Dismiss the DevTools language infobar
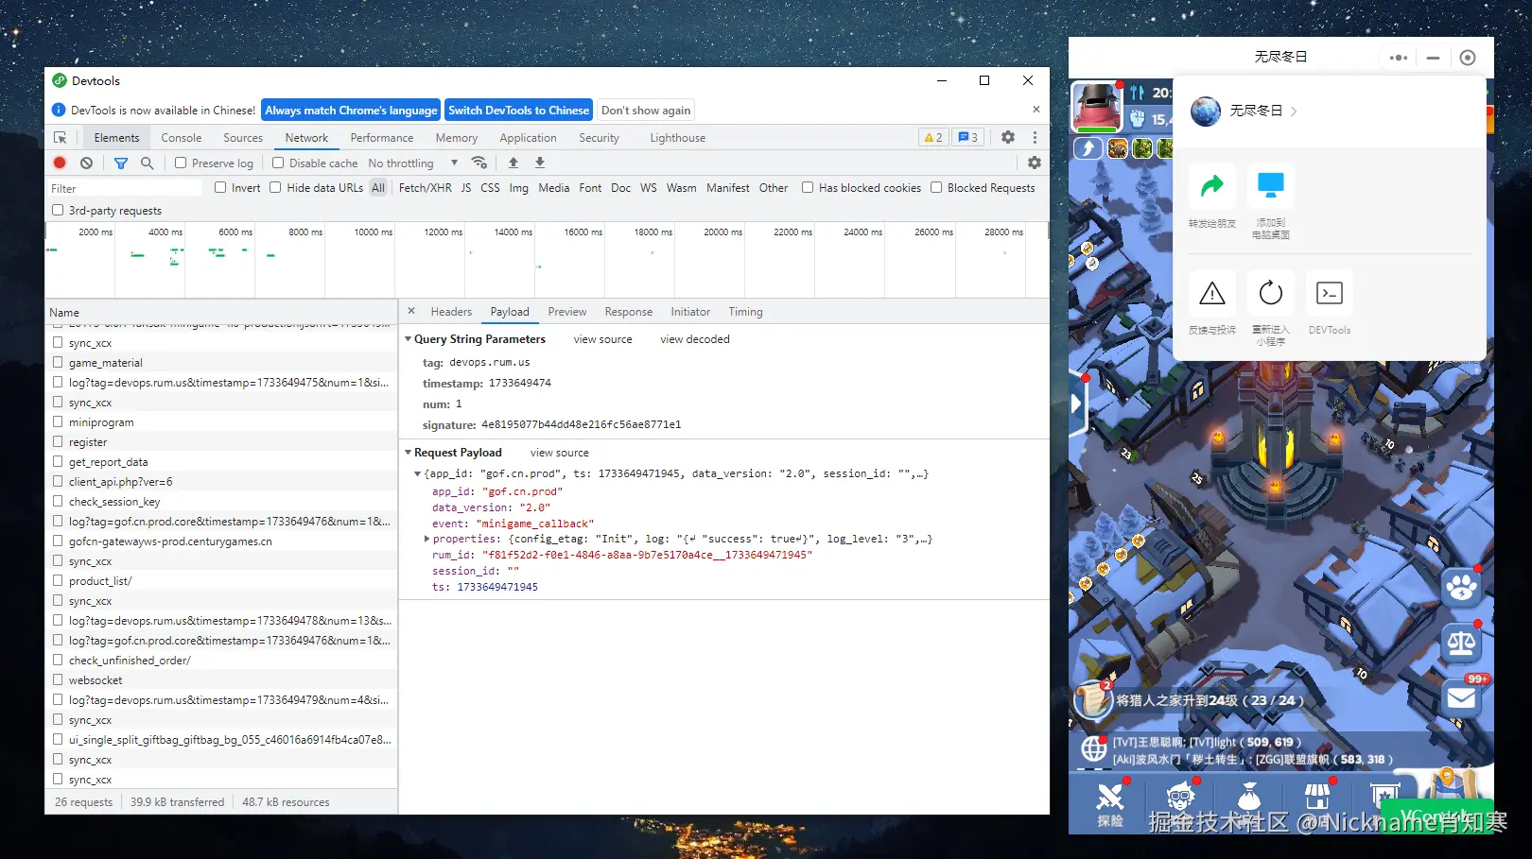Viewport: 1532px width, 859px height. 1036,110
